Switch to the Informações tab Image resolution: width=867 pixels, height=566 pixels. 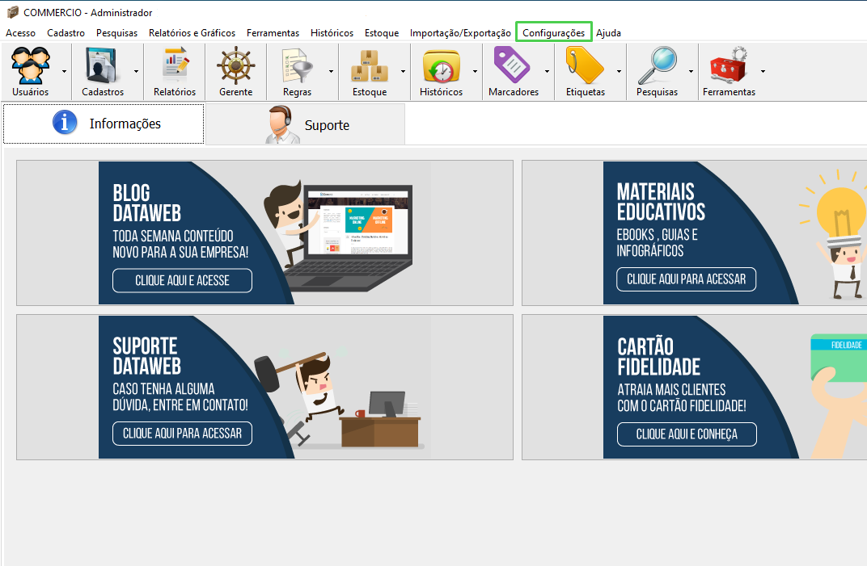(104, 124)
